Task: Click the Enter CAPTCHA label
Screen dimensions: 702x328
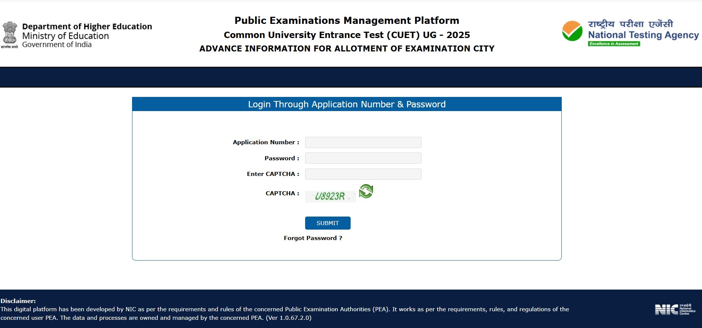Action: point(273,174)
